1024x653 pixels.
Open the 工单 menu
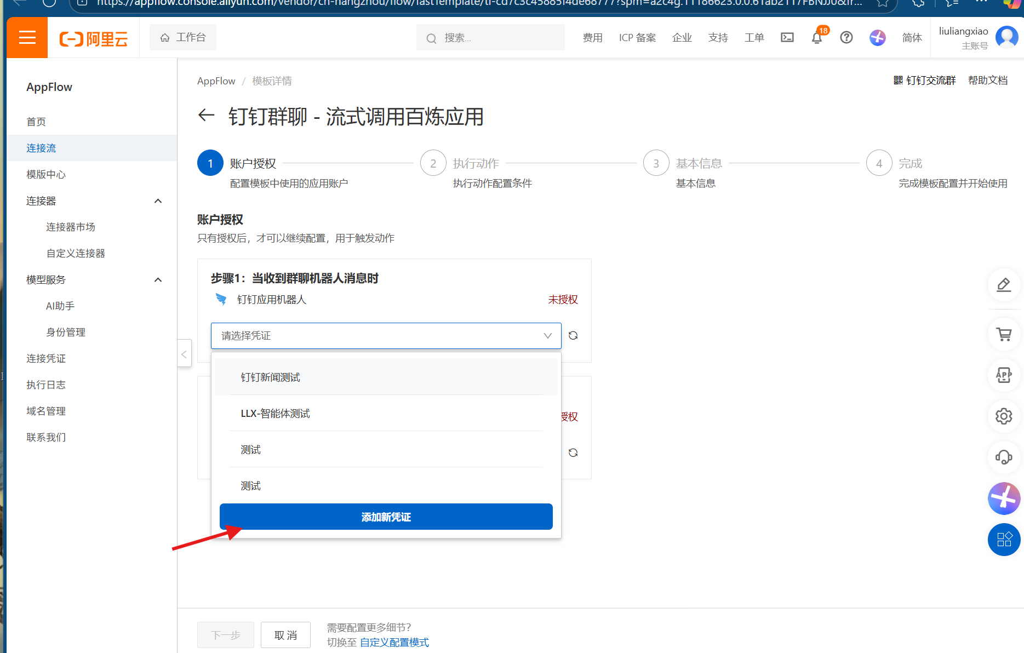pos(754,38)
